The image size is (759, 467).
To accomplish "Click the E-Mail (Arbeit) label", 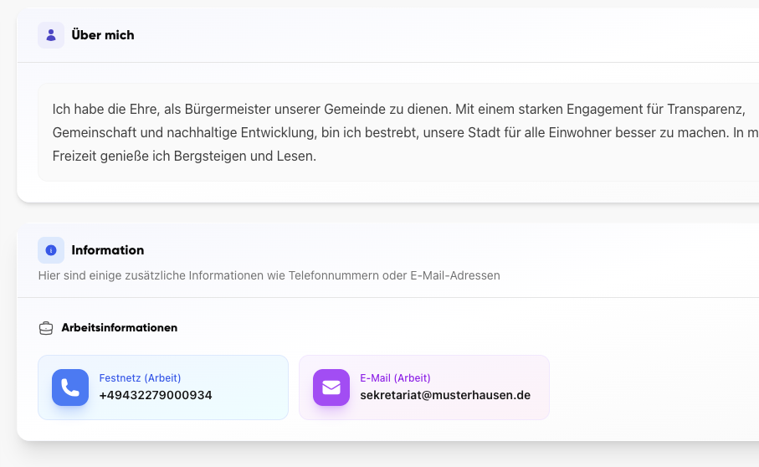I will pyautogui.click(x=395, y=378).
